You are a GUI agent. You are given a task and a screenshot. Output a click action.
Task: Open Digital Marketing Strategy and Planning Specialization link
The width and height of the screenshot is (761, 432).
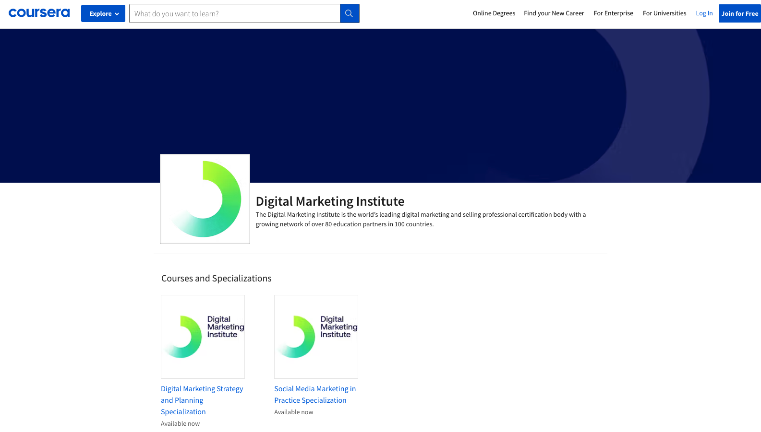pyautogui.click(x=202, y=400)
